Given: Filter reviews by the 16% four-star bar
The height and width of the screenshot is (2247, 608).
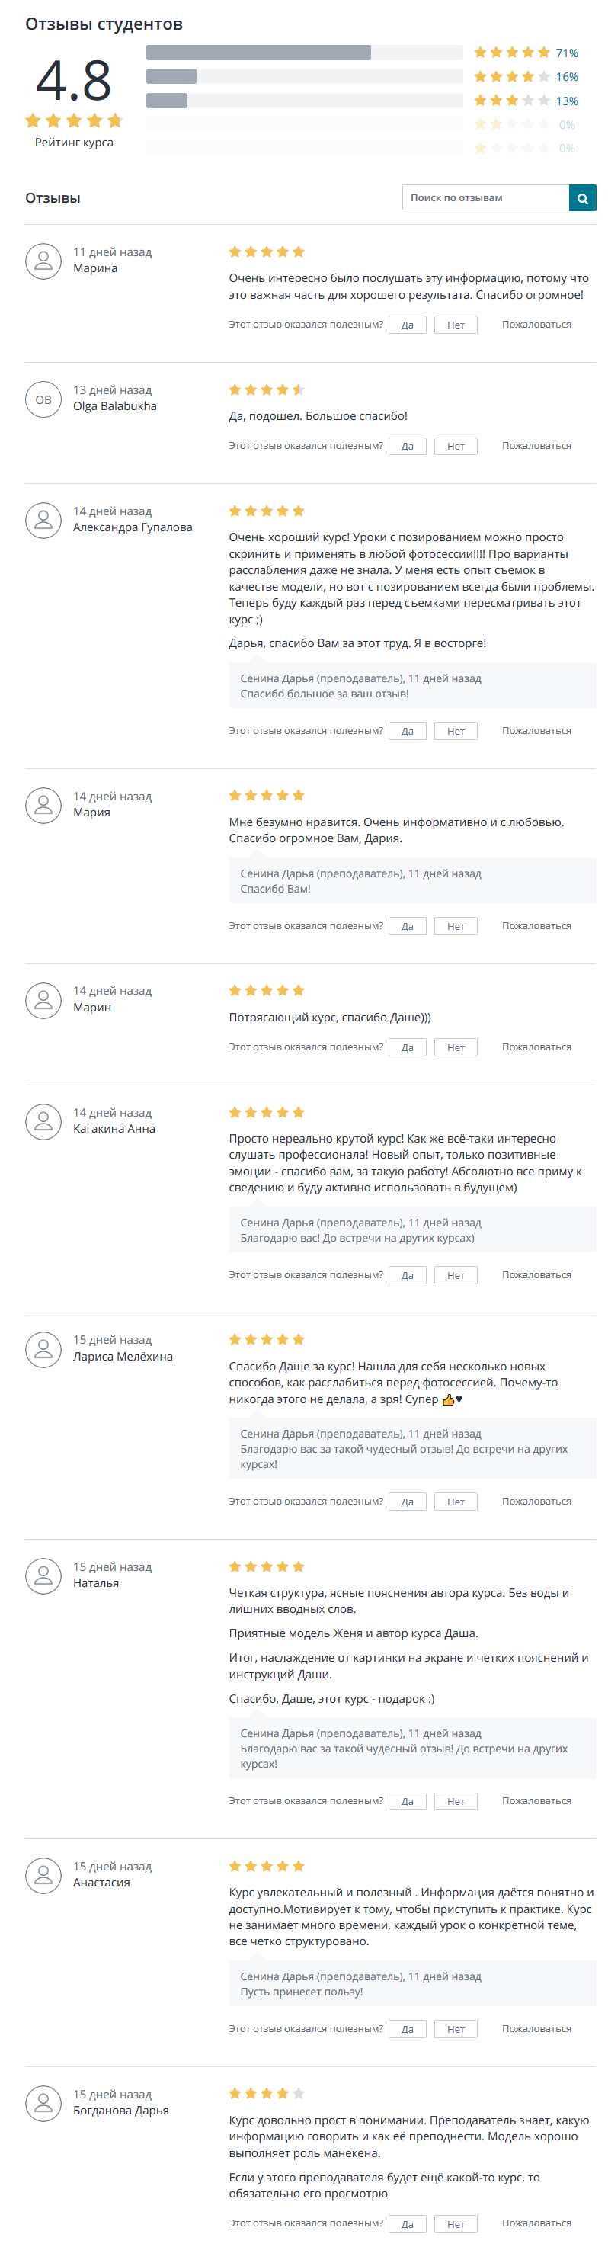Looking at the screenshot, I should (303, 77).
